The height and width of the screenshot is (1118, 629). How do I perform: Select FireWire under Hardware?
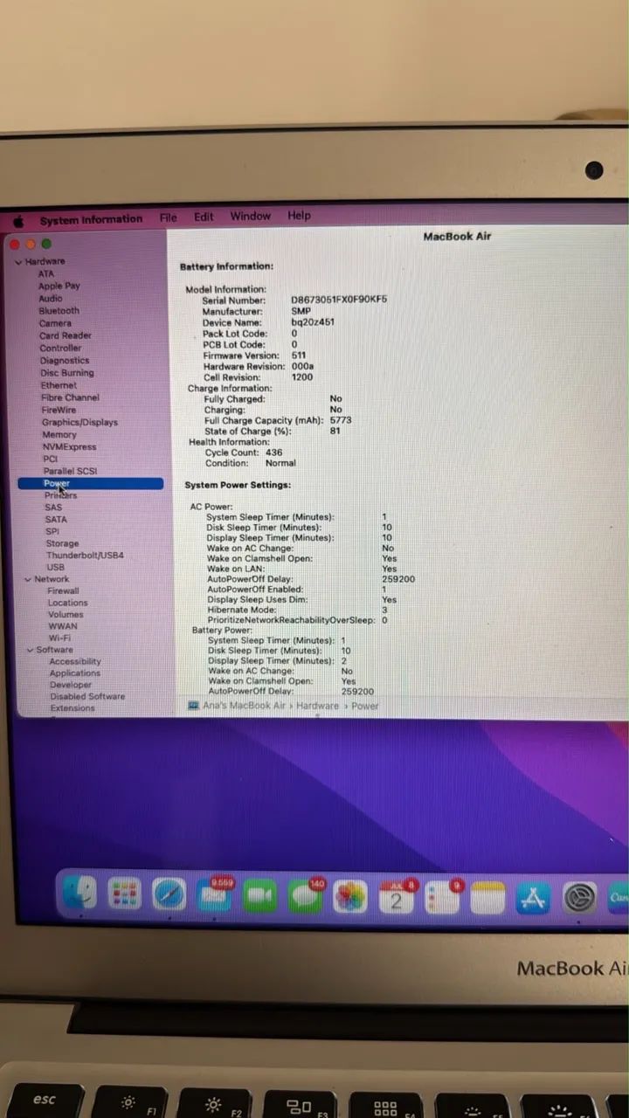[x=59, y=410]
